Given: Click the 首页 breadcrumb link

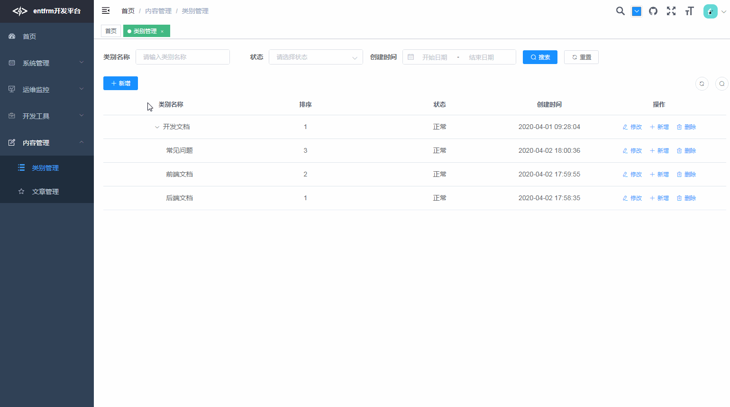Looking at the screenshot, I should tap(128, 11).
